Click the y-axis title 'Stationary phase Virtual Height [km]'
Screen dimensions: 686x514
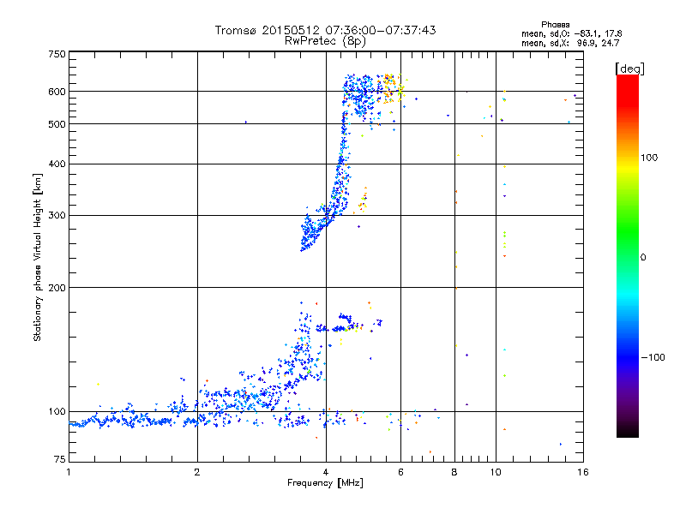pos(38,257)
